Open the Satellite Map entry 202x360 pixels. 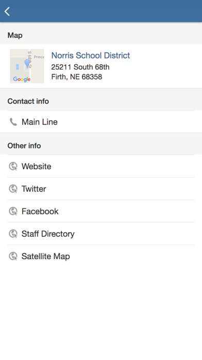[x=101, y=256]
